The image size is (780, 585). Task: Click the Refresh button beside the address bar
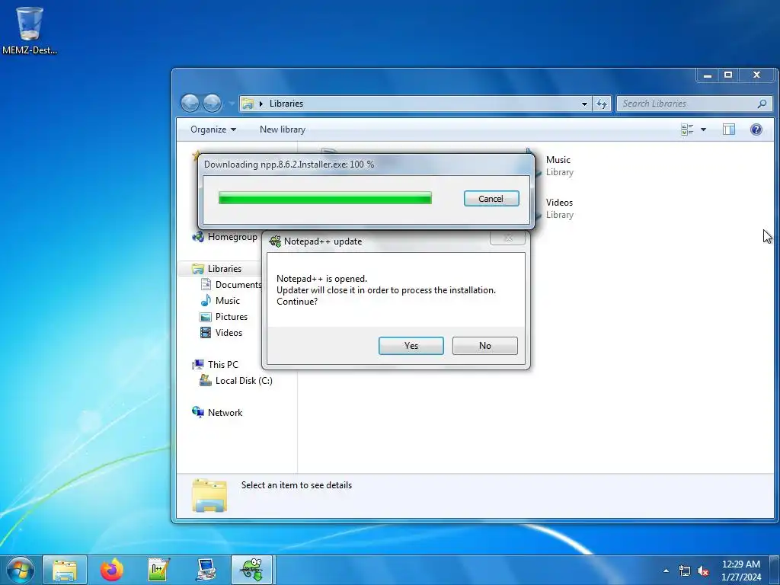coord(602,104)
